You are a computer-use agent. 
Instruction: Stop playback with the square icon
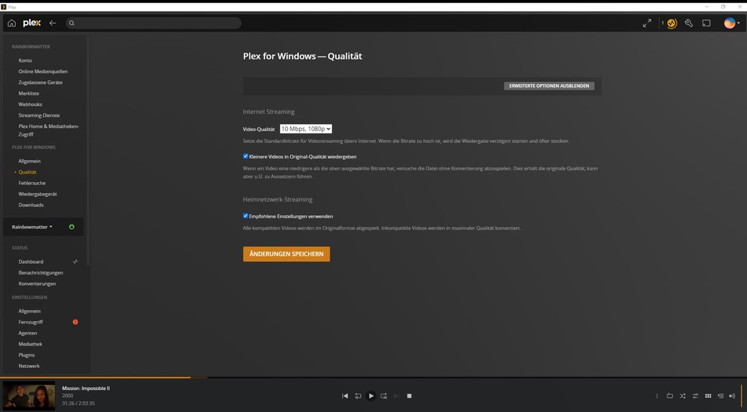coord(409,396)
